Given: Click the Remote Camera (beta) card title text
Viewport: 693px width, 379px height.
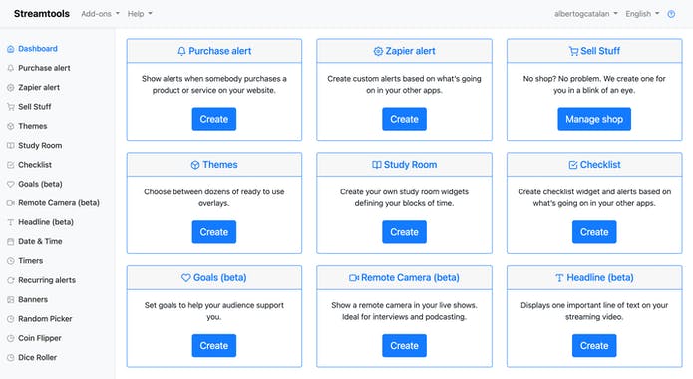Looking at the screenshot, I should pos(410,277).
